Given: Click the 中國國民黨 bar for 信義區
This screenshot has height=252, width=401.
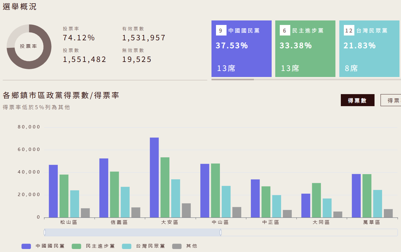Looking at the screenshot, I should pos(104,188).
